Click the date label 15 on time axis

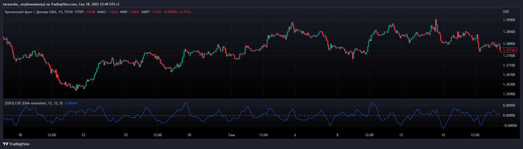pos(443,135)
